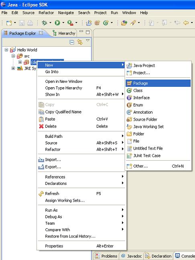195x260 pixels.
Task: Click New Java Class toolbar icon
Action: click(106, 23)
